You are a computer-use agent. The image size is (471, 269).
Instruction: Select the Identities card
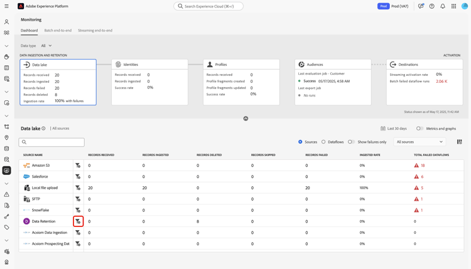(x=149, y=65)
